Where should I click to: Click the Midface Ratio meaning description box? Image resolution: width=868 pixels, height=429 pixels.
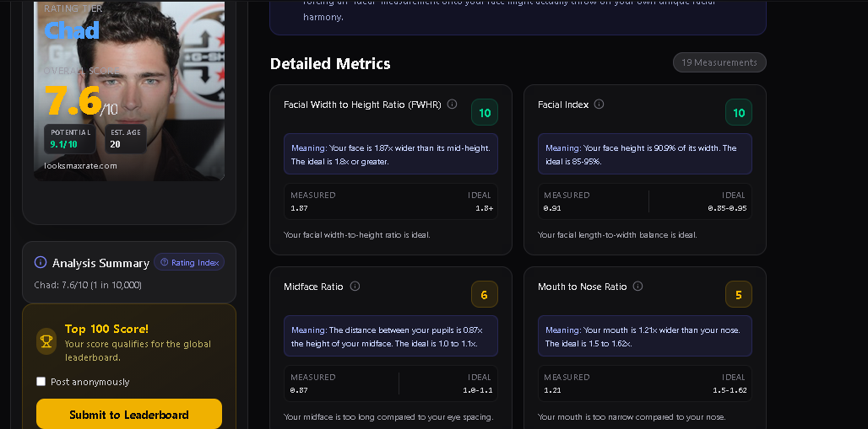tap(391, 336)
